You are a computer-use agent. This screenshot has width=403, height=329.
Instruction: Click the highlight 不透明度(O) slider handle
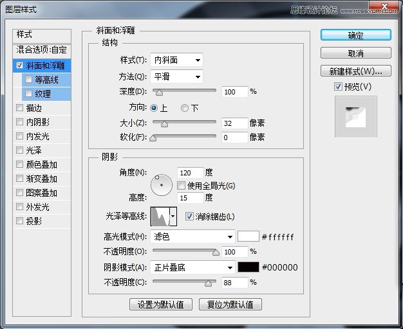[216, 253]
